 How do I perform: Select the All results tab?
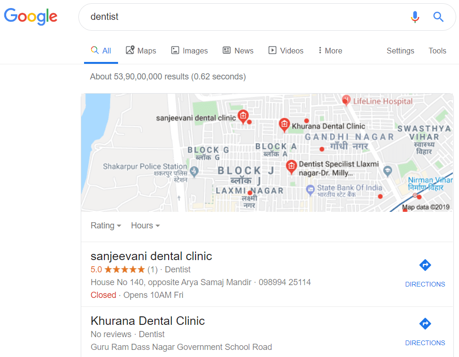[x=101, y=51]
